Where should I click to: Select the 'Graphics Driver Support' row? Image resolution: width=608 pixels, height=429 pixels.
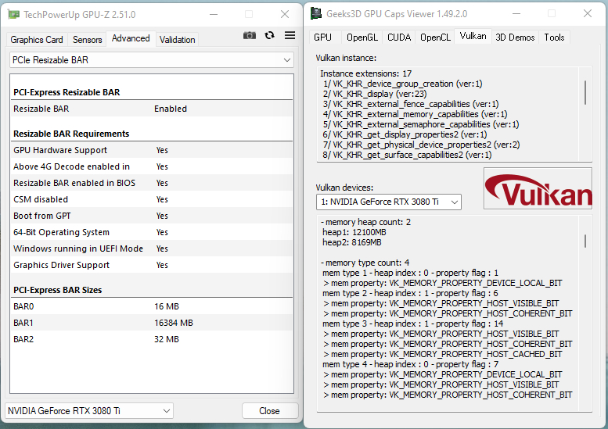[152, 265]
